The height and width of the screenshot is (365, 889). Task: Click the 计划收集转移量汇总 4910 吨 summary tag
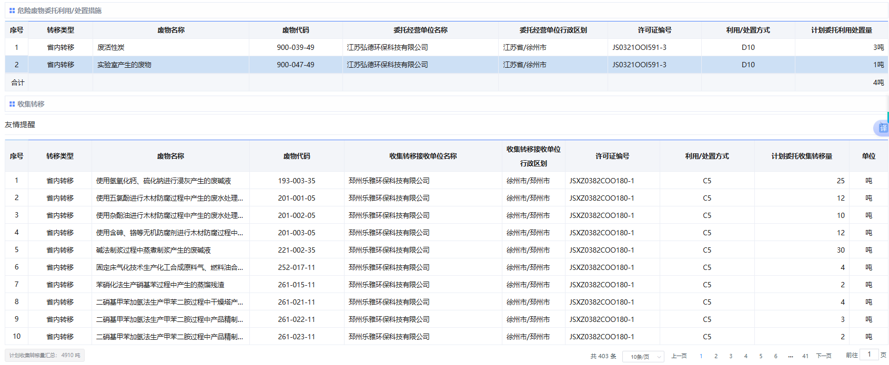coord(45,356)
